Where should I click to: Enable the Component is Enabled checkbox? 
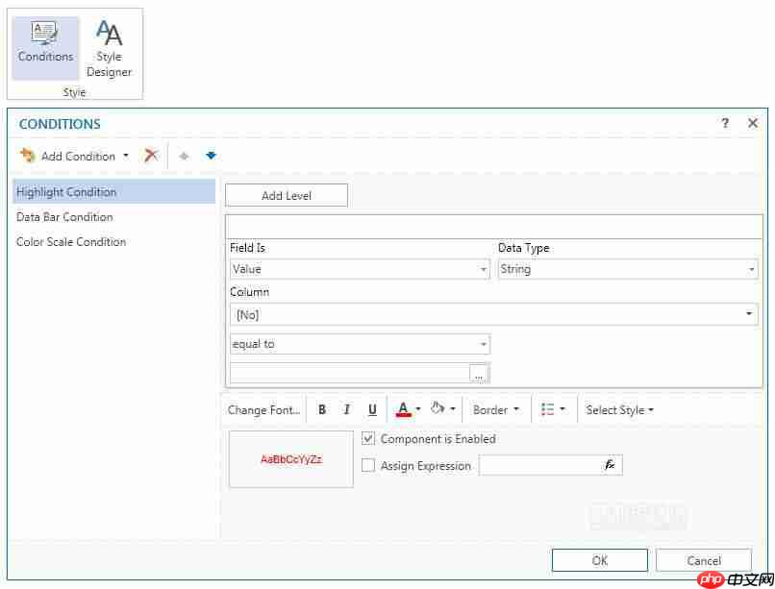368,439
